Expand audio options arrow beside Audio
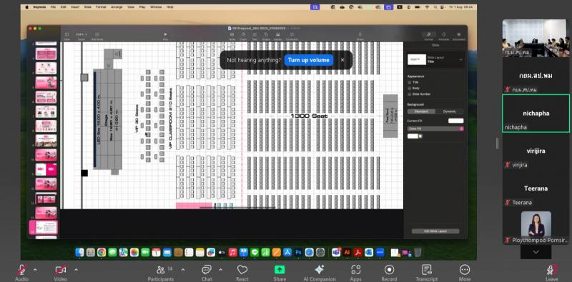Image resolution: width=572 pixels, height=282 pixels. click(x=35, y=270)
